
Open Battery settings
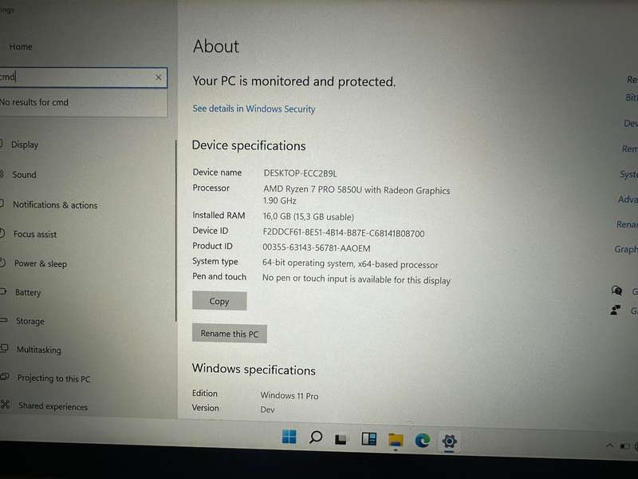(28, 292)
